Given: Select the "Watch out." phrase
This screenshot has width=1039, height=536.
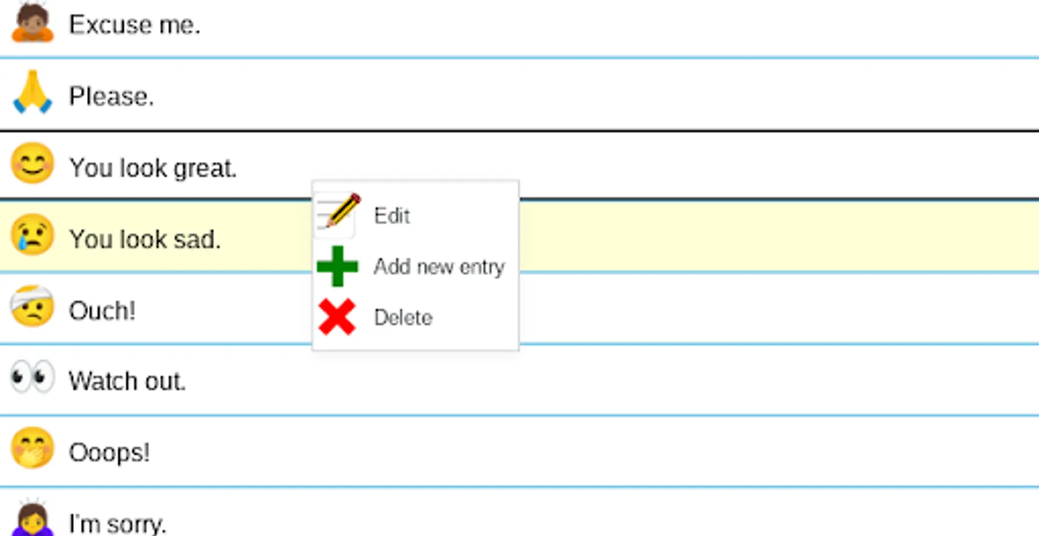Looking at the screenshot, I should click(127, 381).
